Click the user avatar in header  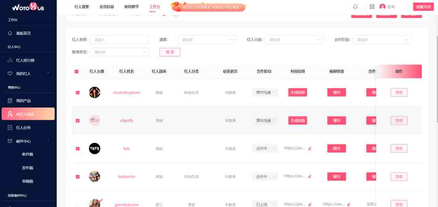tap(382, 7)
